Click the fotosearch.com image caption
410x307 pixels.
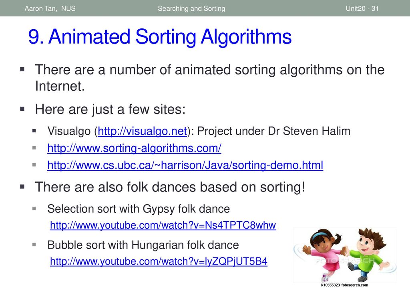[x=344, y=285]
